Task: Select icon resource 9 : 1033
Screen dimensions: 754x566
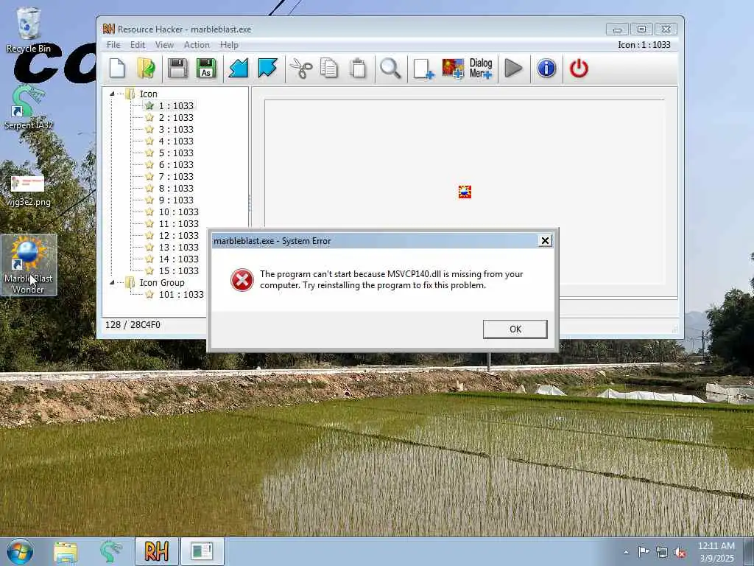Action: [x=176, y=200]
